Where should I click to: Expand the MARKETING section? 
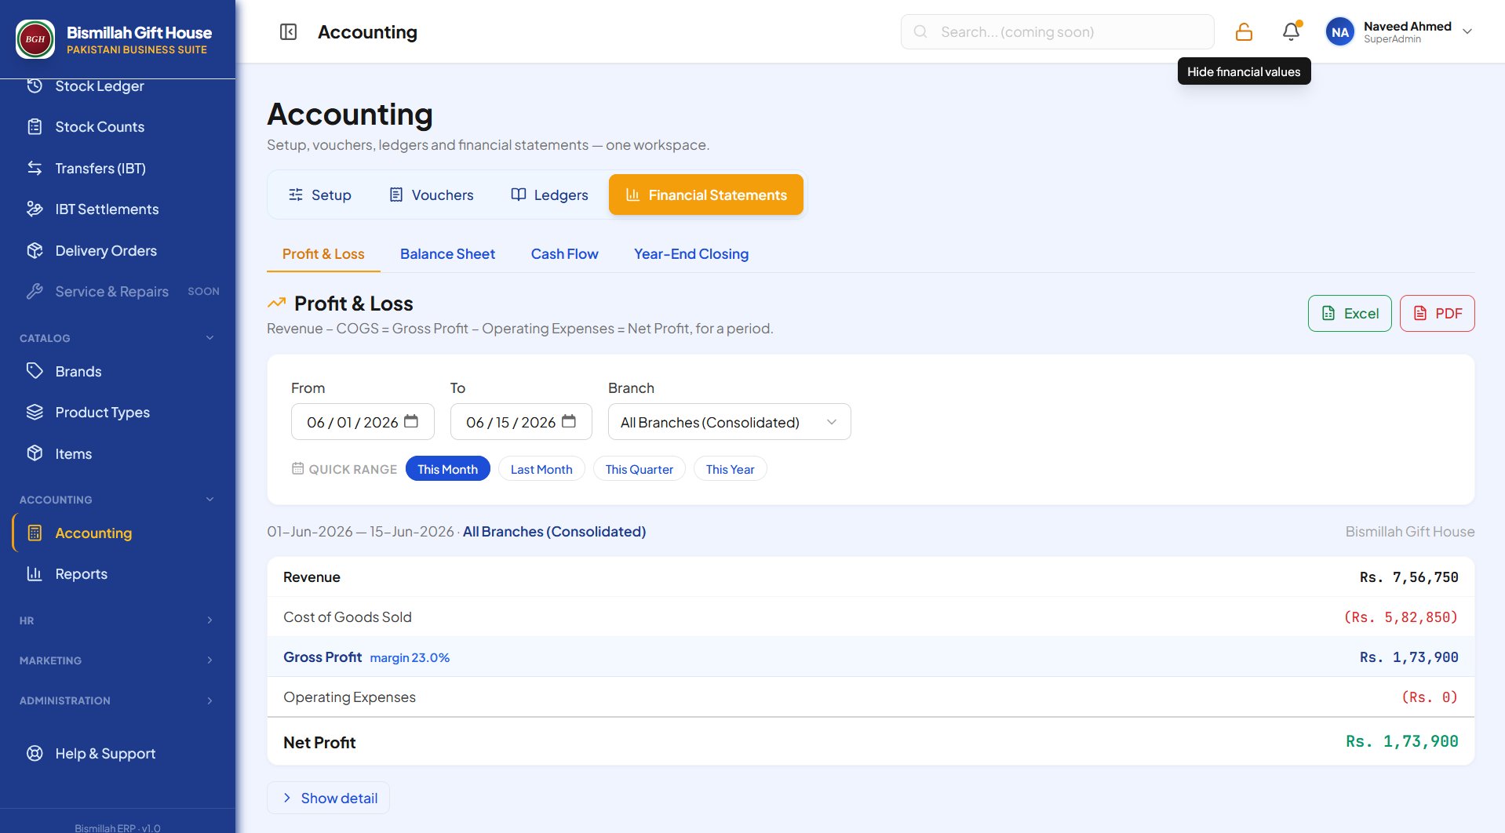[x=210, y=660]
